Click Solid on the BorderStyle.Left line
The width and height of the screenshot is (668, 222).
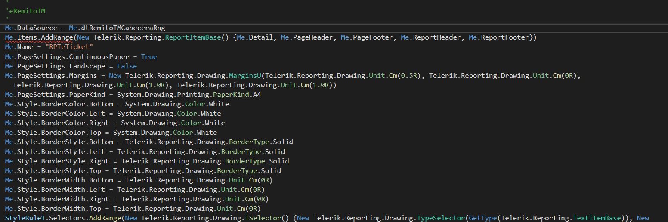(x=275, y=151)
